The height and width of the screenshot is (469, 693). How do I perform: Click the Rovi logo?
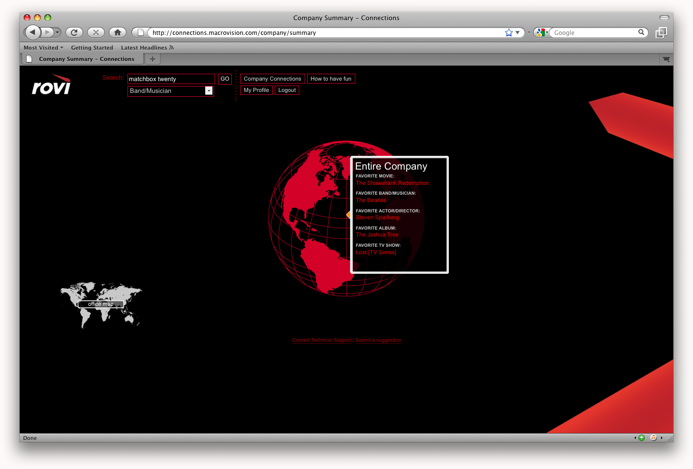click(x=52, y=85)
